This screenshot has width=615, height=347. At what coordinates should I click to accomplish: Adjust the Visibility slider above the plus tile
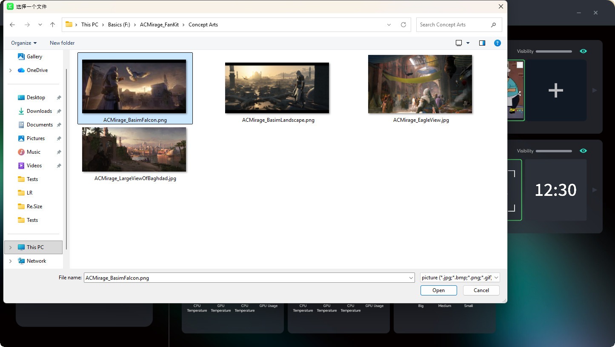pyautogui.click(x=554, y=52)
